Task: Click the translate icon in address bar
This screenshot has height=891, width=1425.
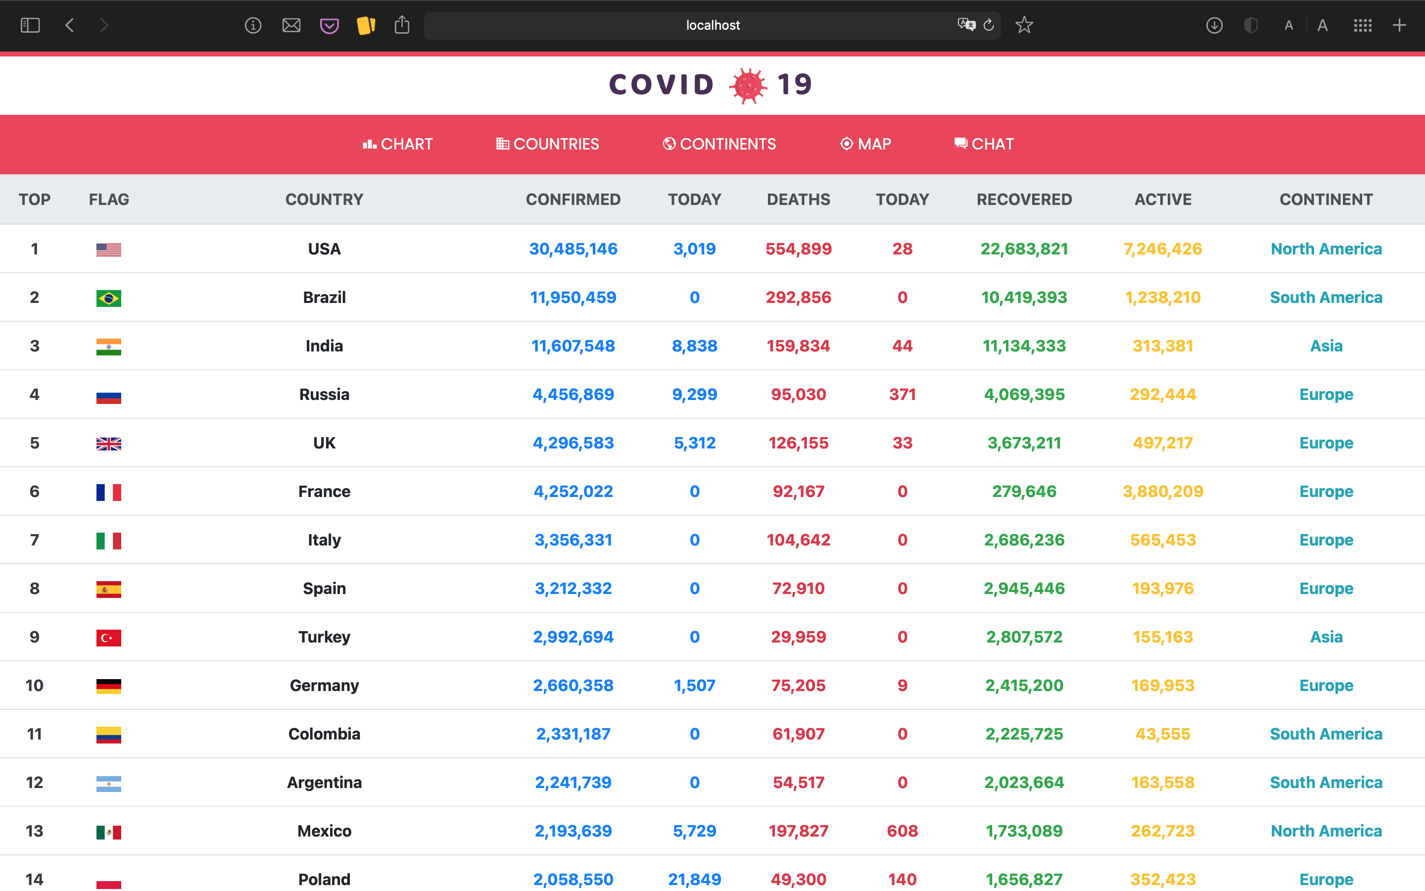Action: click(x=966, y=25)
